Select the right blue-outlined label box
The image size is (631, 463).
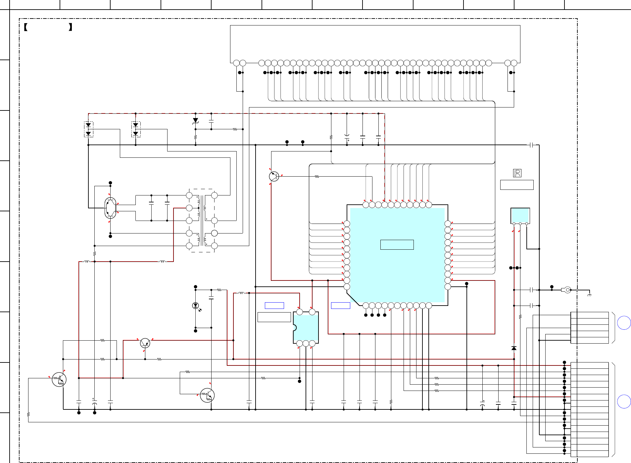pos(341,306)
